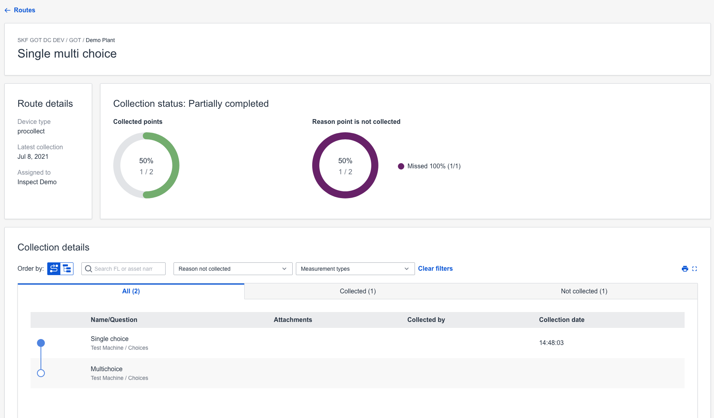This screenshot has width=714, height=418.
Task: Select the All (2) tab
Action: point(131,291)
